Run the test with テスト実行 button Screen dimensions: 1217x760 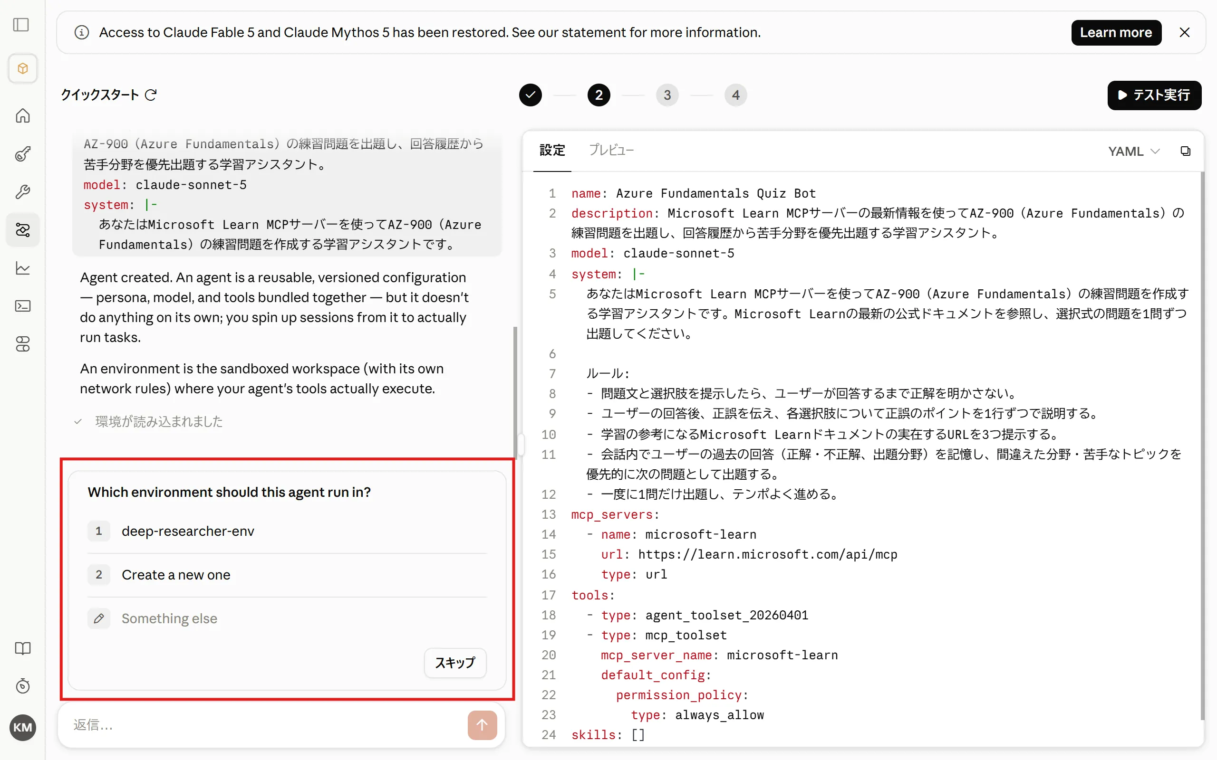[x=1154, y=95]
